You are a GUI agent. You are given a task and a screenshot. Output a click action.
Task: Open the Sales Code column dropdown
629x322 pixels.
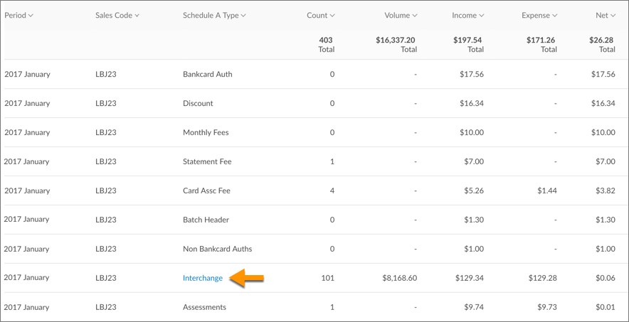click(117, 15)
